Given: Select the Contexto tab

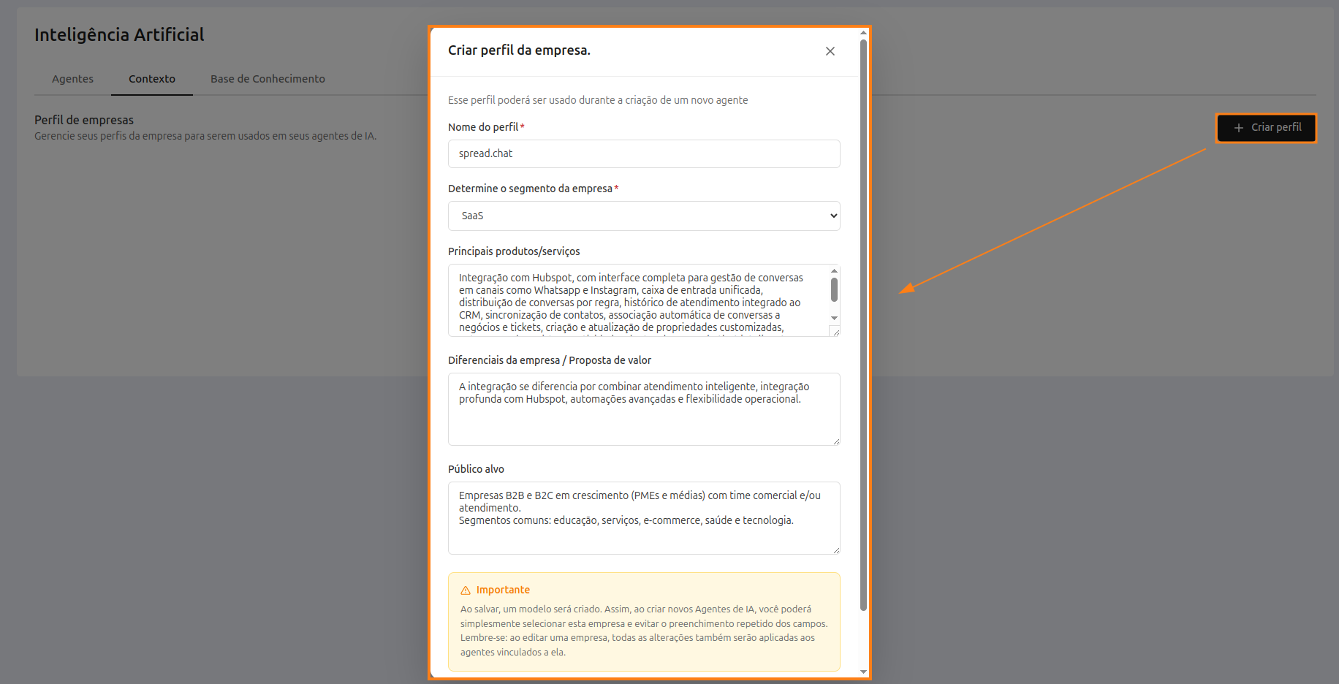Looking at the screenshot, I should point(152,79).
